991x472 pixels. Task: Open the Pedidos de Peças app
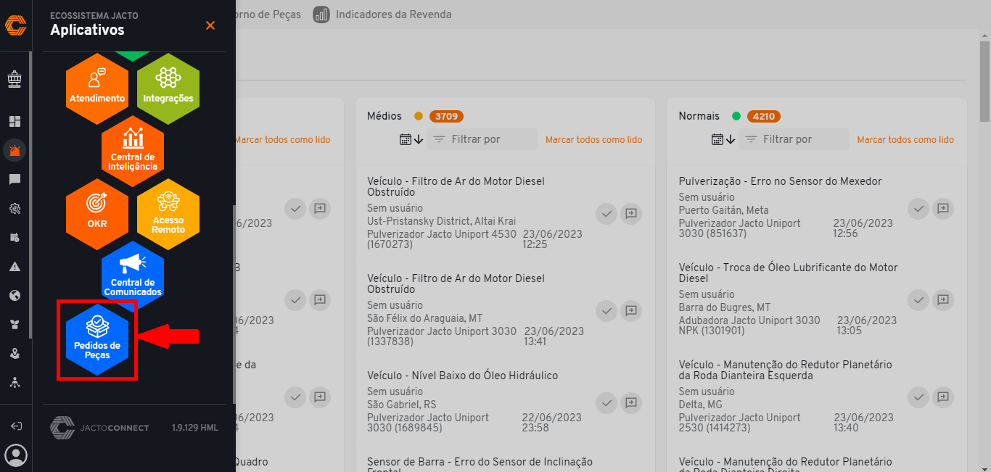[97, 339]
